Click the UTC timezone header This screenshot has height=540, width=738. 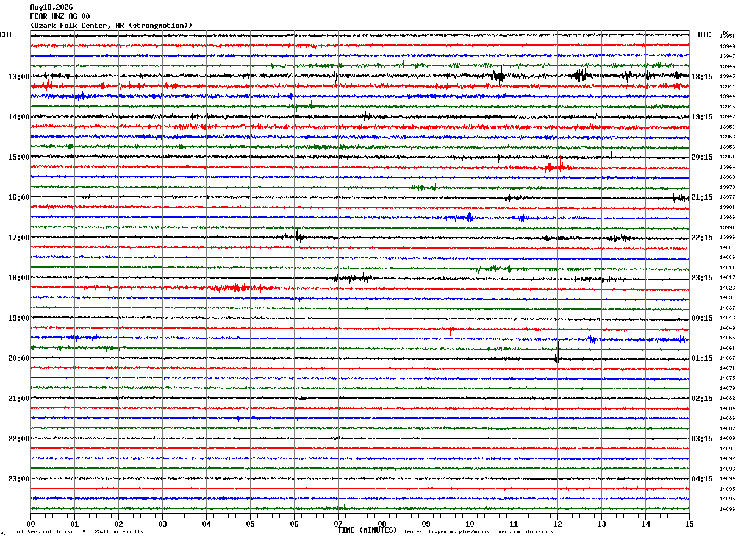pyautogui.click(x=704, y=35)
